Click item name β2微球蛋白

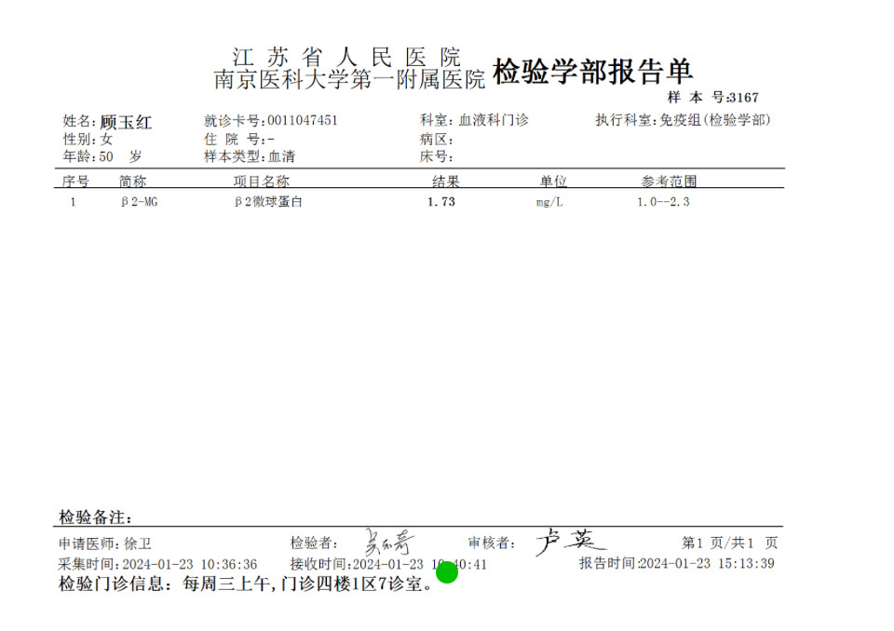pyautogui.click(x=268, y=202)
